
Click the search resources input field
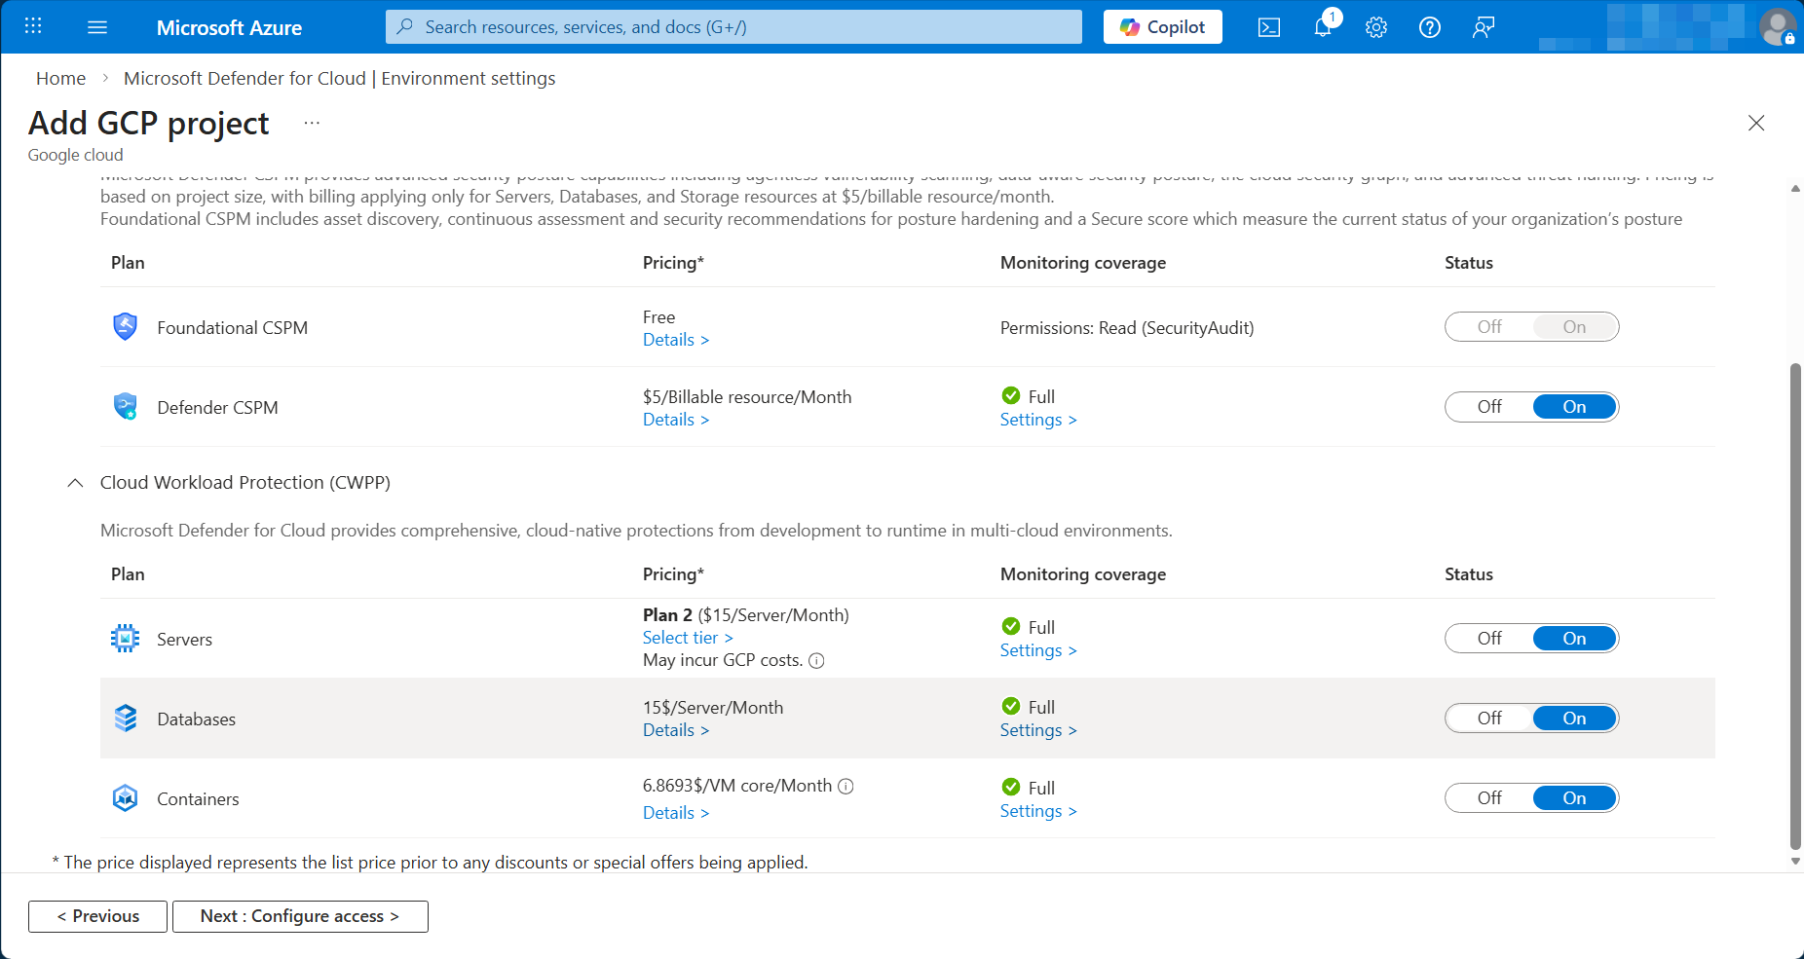coord(733,27)
